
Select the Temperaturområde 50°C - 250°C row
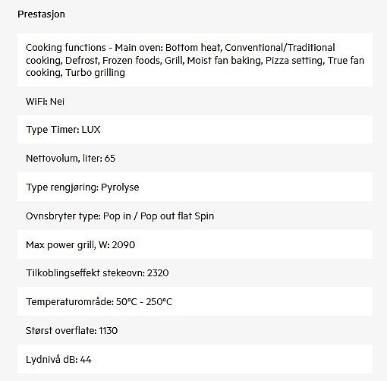(x=195, y=301)
